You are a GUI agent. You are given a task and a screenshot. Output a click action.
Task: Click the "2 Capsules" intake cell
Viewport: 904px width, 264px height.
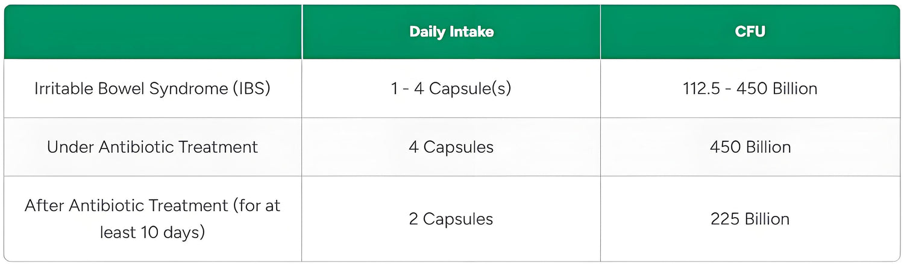[451, 219]
